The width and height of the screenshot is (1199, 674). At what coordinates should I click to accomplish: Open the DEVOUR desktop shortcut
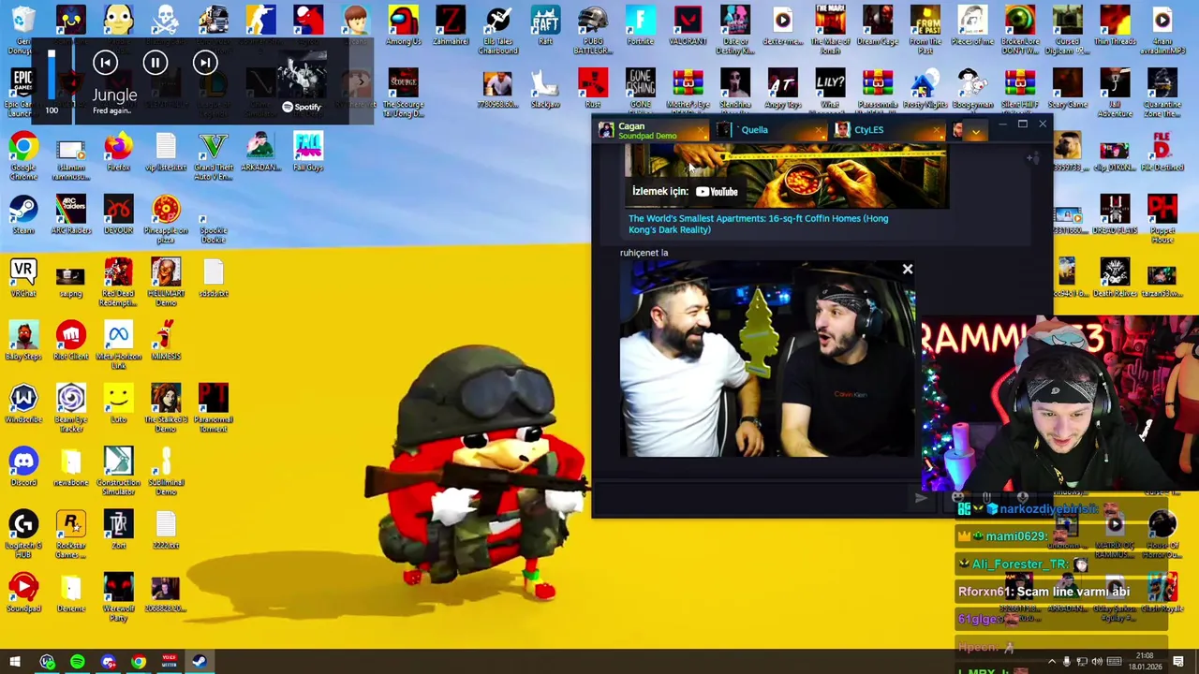118,213
